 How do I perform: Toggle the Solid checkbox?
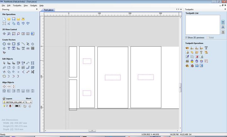click(x=207, y=38)
